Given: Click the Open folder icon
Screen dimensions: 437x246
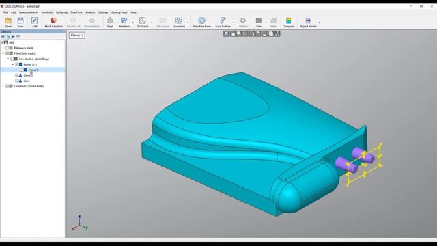Looking at the screenshot, I should click(x=8, y=20).
